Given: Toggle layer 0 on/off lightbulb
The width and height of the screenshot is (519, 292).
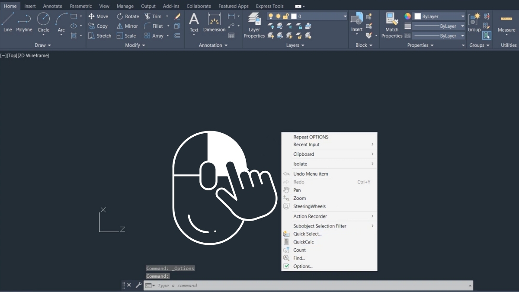Looking at the screenshot, I should click(271, 16).
